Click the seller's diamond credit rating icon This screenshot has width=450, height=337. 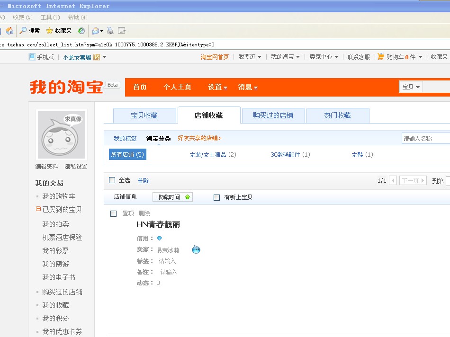tap(159, 238)
